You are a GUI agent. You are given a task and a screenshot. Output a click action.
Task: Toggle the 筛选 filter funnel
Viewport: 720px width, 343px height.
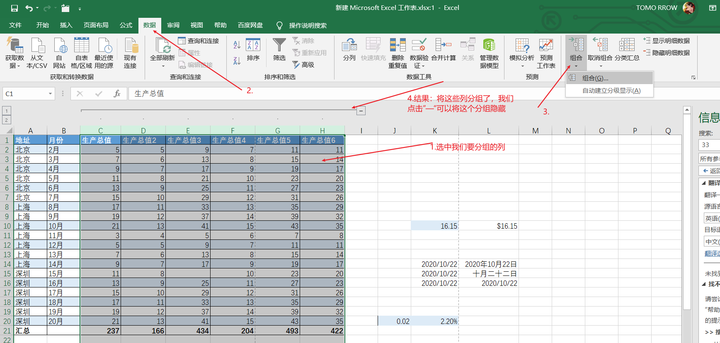coord(279,50)
